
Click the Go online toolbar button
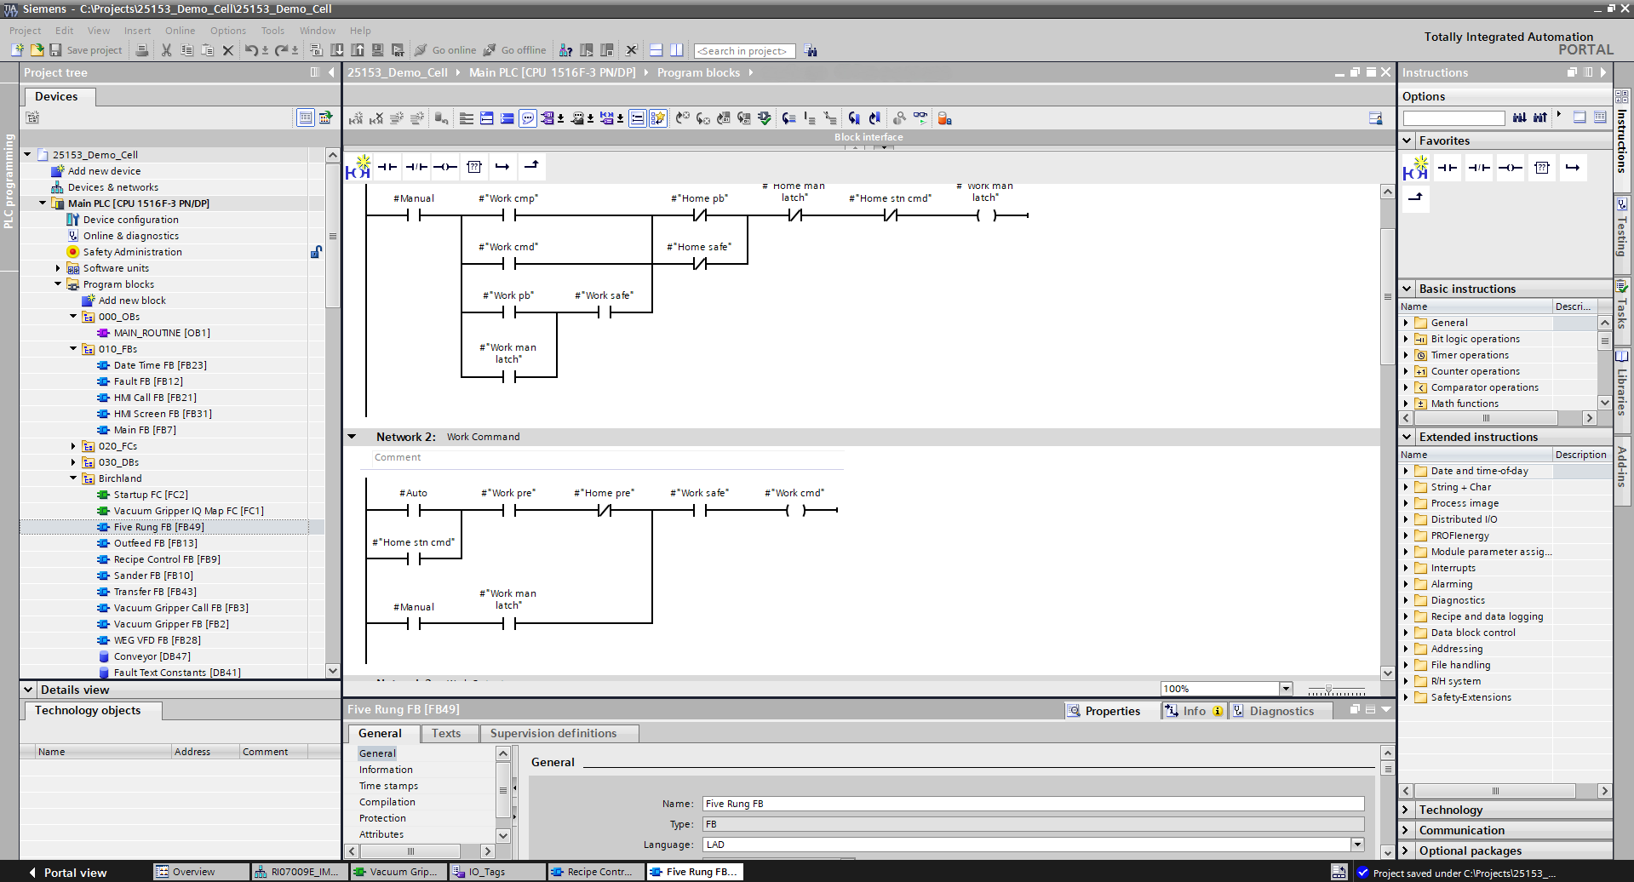(x=445, y=50)
